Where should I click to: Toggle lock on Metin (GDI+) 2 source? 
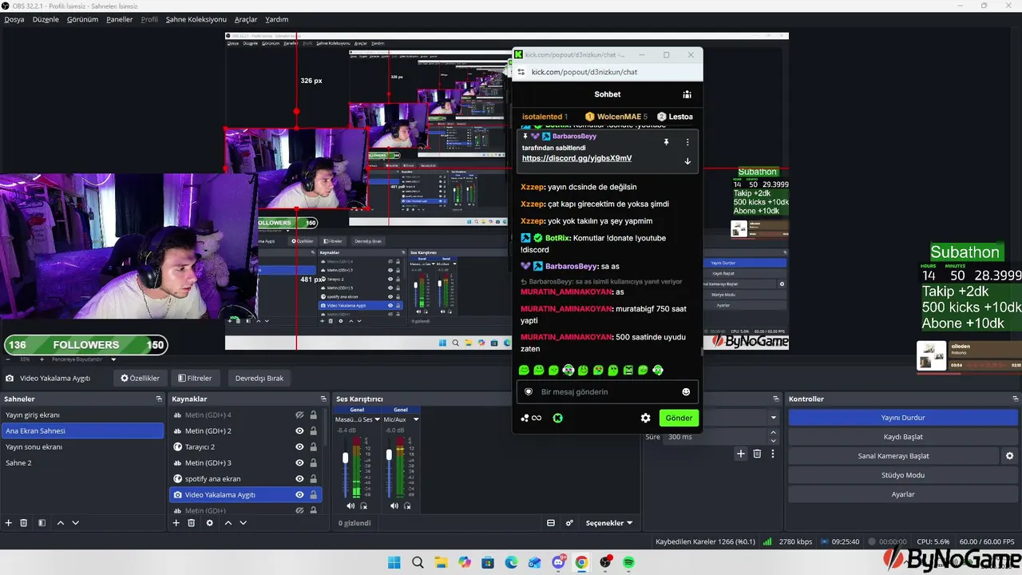pyautogui.click(x=313, y=431)
